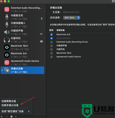Image resolution: width=115 pixels, height=118 pixels.
Task: Open dropdown arrow next to gear icon
Action: (16, 116)
